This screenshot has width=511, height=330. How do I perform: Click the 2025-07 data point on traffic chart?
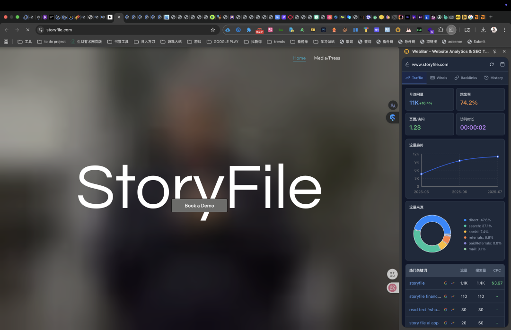[x=498, y=156]
